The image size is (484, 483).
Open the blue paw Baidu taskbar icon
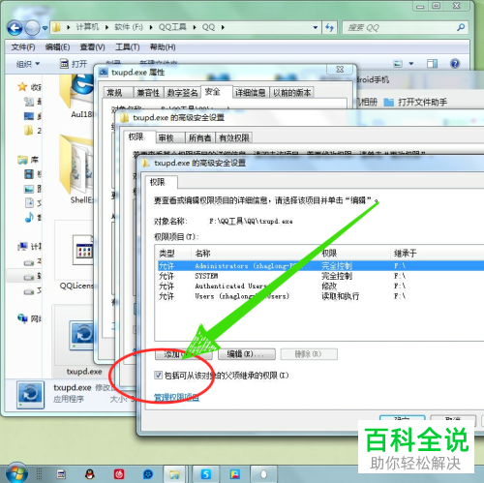148,474
